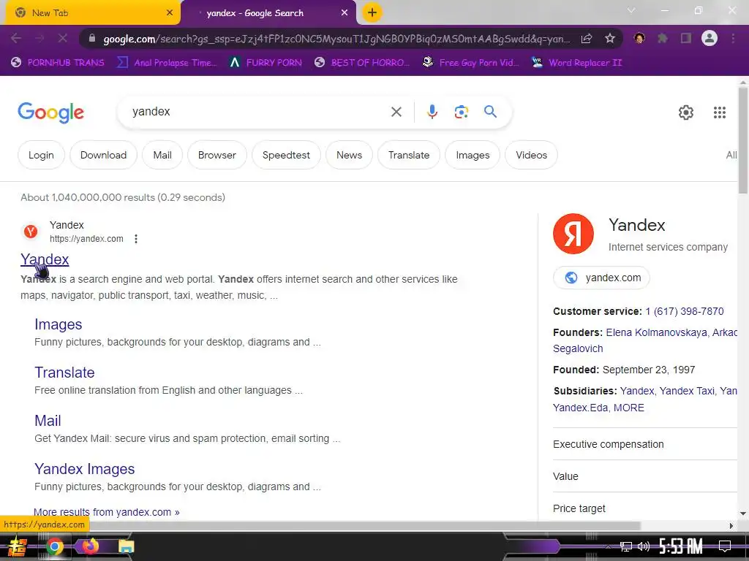Share this page from address bar
The width and height of the screenshot is (749, 561).
coord(587,39)
